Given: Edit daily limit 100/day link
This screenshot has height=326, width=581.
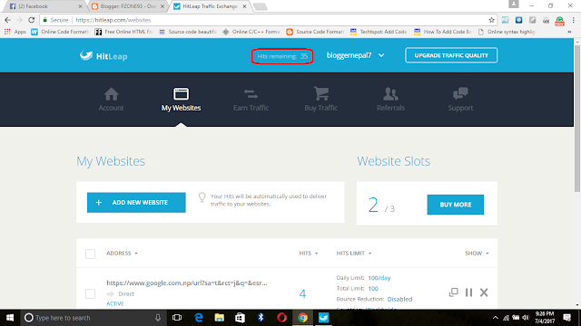Looking at the screenshot, I should [379, 278].
